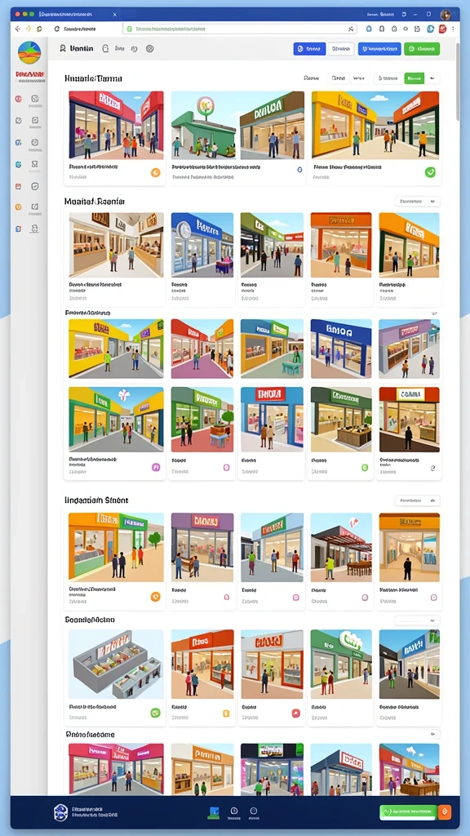
Task: Toggle the green highlighted view option in filter row
Action: [414, 78]
